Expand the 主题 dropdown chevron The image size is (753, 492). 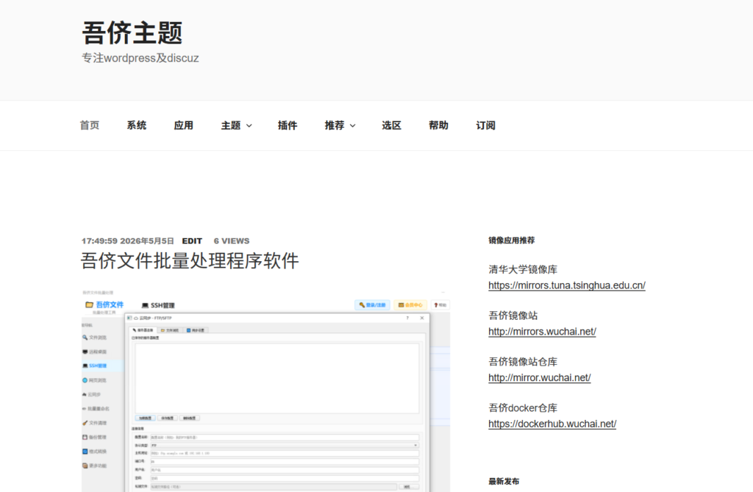point(249,126)
